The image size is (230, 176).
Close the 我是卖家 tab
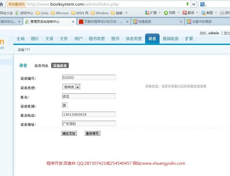[181, 22]
